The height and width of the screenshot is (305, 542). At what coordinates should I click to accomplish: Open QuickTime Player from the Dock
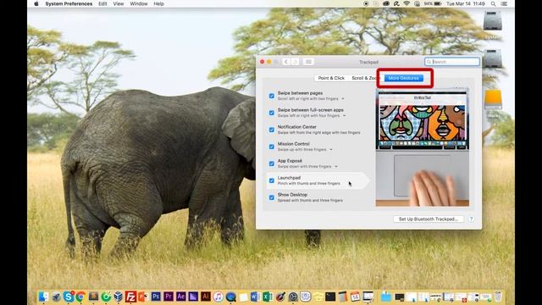click(230, 297)
